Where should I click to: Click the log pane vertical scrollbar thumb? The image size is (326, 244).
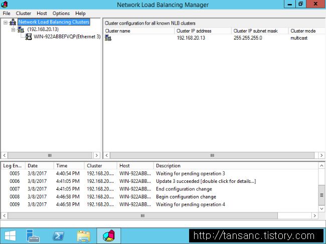point(321,195)
